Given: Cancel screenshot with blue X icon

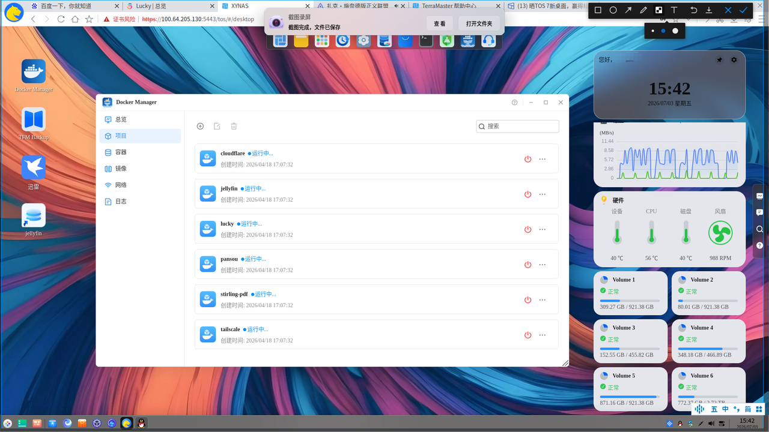Looking at the screenshot, I should 728,10.
